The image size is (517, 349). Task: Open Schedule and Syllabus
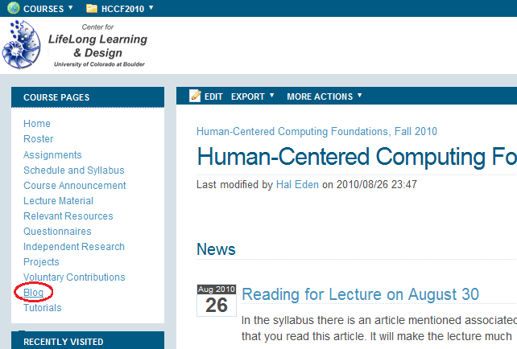point(74,170)
